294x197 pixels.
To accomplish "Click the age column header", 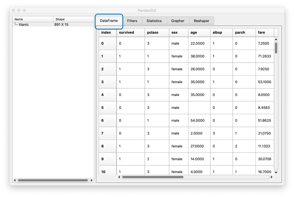I will point(199,32).
